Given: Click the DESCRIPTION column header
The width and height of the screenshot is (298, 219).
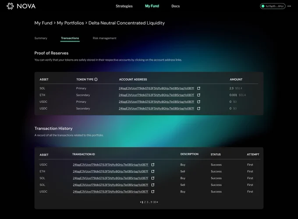Looking at the screenshot, I should click(x=189, y=154).
